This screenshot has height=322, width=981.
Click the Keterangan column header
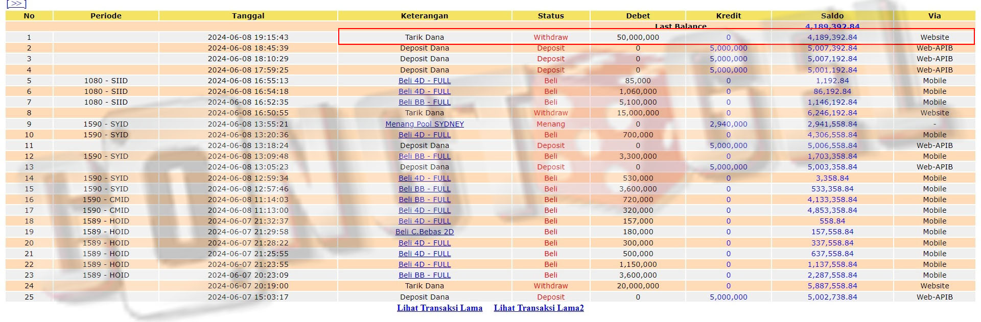(x=424, y=16)
